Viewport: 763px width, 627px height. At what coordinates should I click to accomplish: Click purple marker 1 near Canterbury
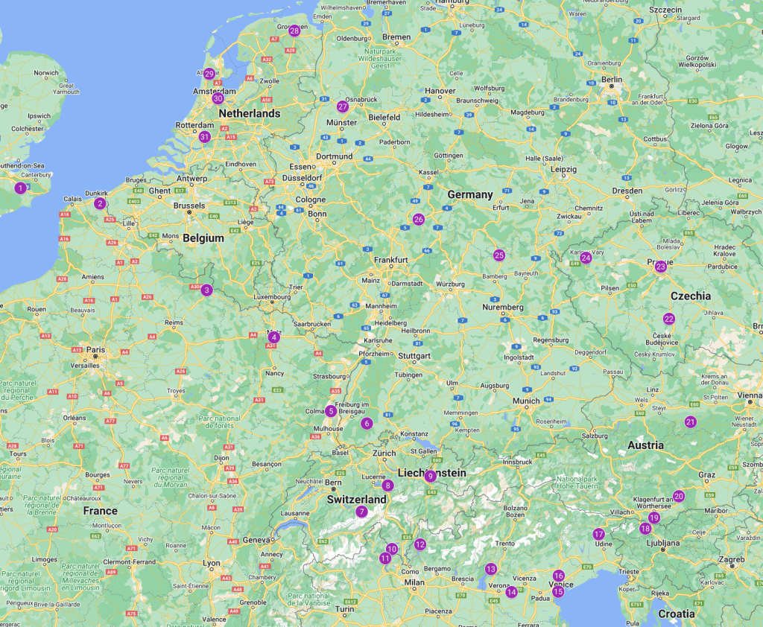[20, 188]
